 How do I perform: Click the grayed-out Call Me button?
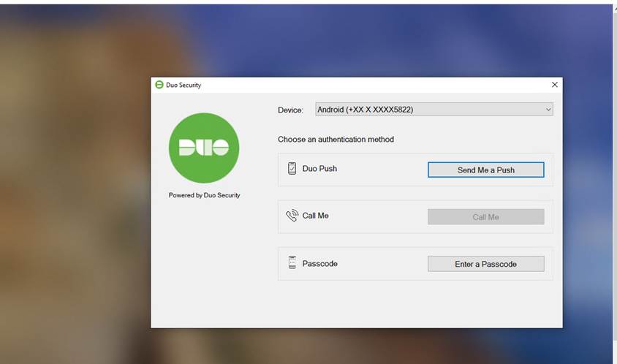tap(485, 217)
